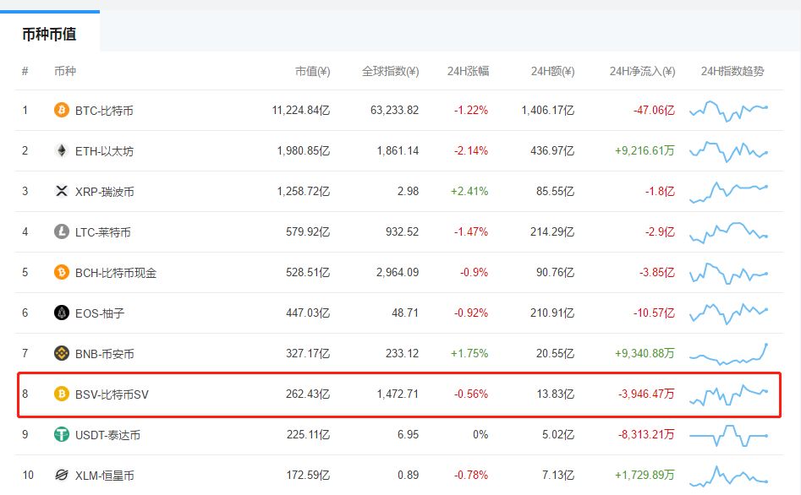This screenshot has width=801, height=495.
Task: Click the USDT Tether logo icon
Action: point(61,434)
